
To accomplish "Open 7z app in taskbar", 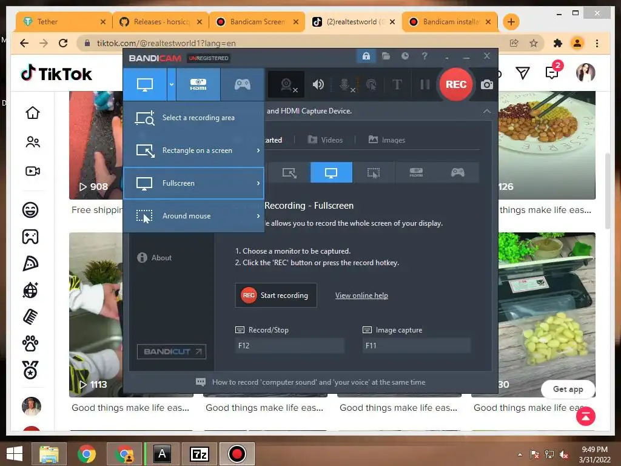I will pos(200,454).
